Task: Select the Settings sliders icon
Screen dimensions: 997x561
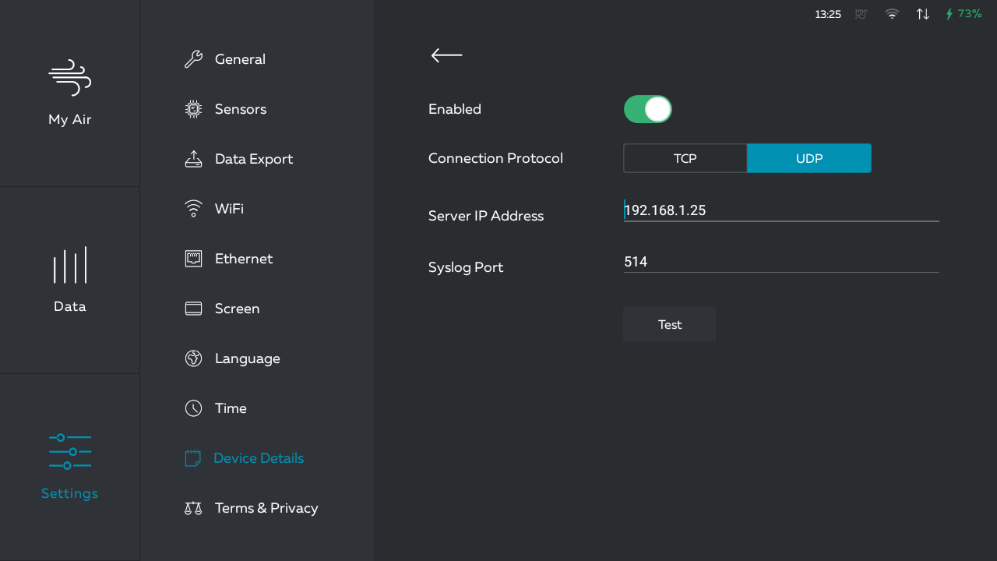Action: pos(70,452)
